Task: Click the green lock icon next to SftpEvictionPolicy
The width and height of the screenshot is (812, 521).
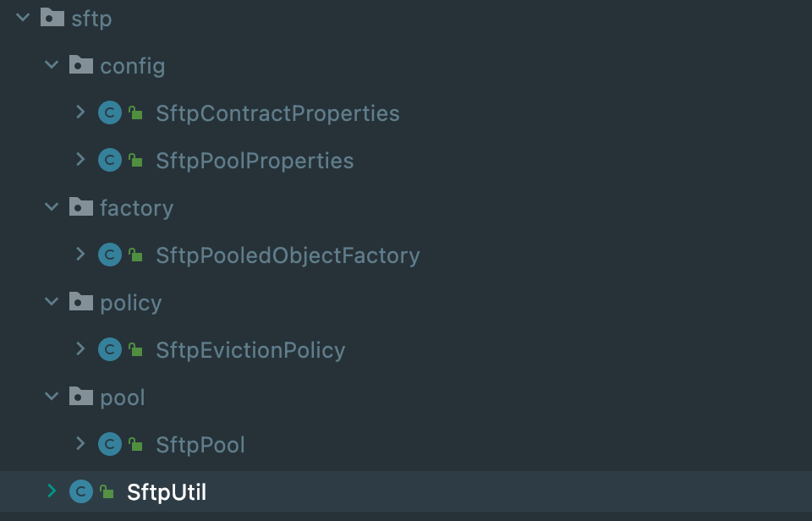Action: pos(135,349)
